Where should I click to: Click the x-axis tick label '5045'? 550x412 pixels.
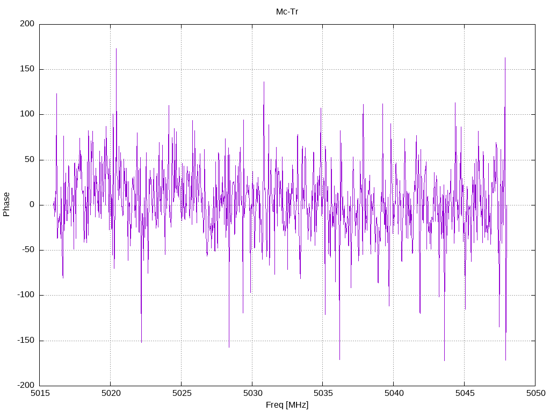(465, 393)
